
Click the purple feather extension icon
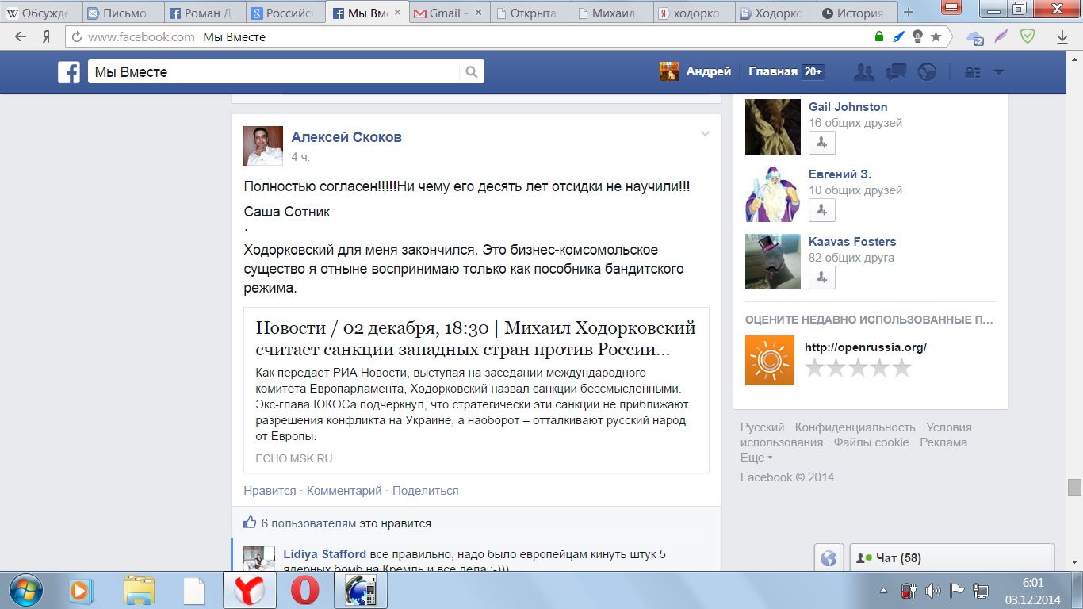[x=1002, y=36]
